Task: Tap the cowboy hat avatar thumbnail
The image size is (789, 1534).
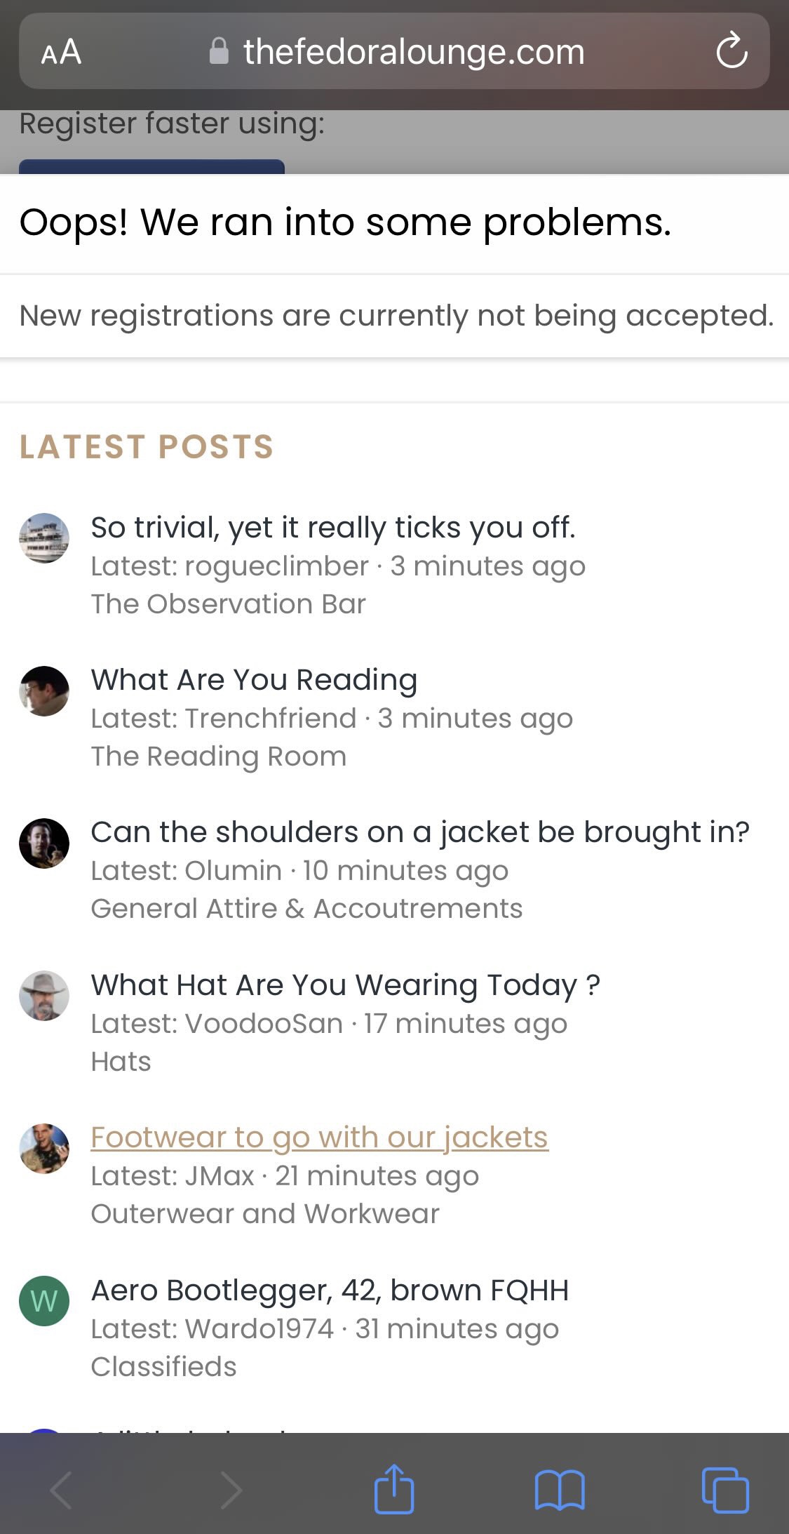Action: [x=44, y=996]
